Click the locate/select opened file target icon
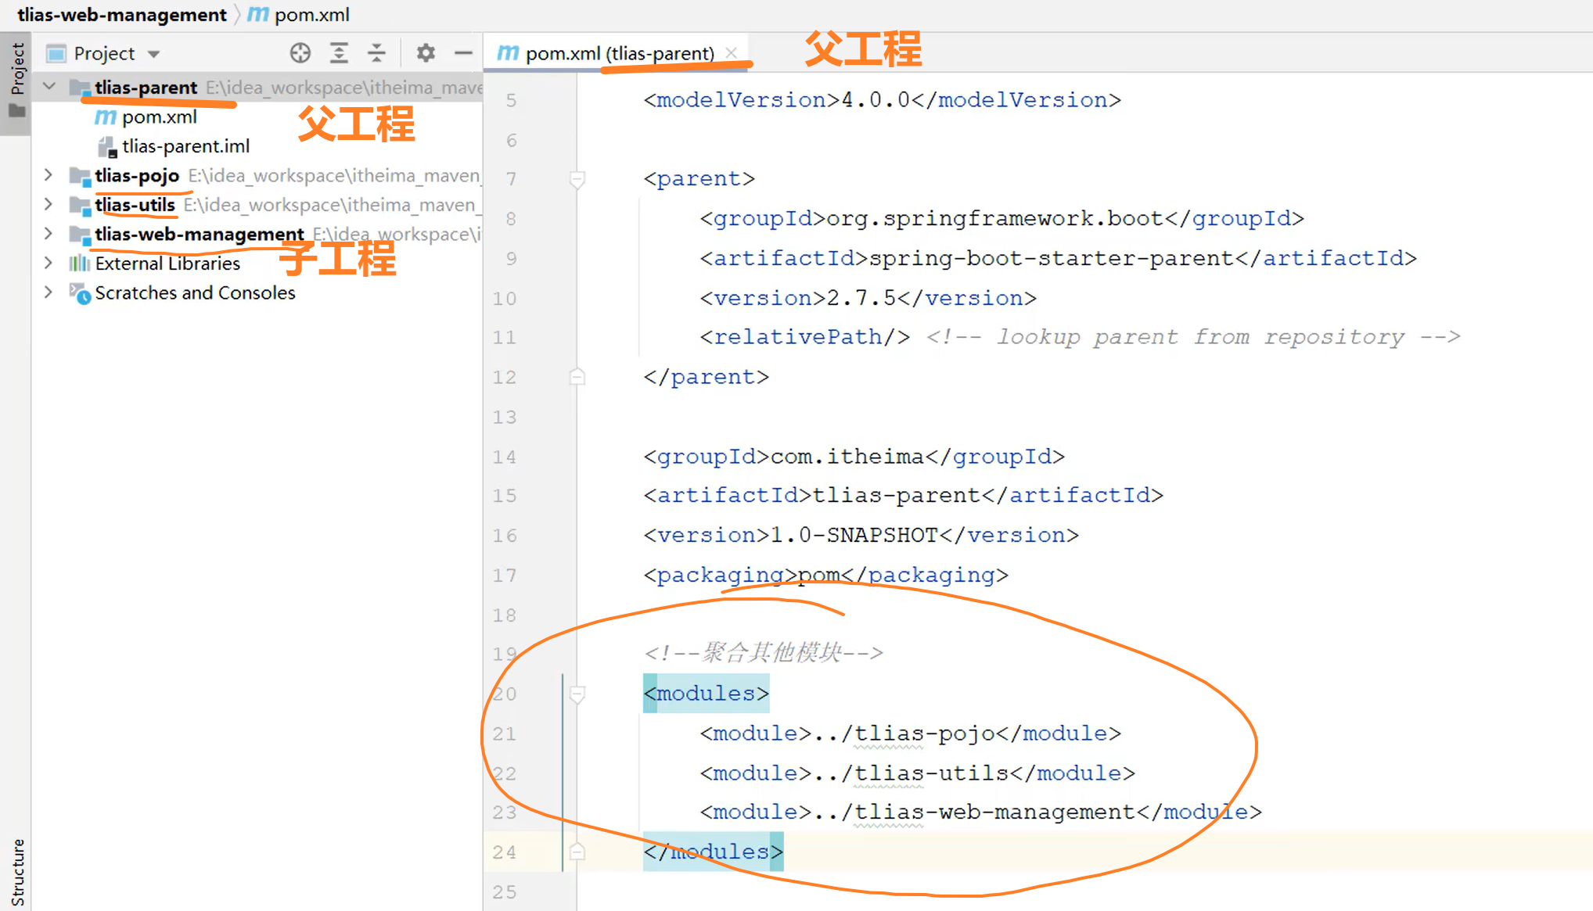Image resolution: width=1593 pixels, height=911 pixels. click(300, 53)
